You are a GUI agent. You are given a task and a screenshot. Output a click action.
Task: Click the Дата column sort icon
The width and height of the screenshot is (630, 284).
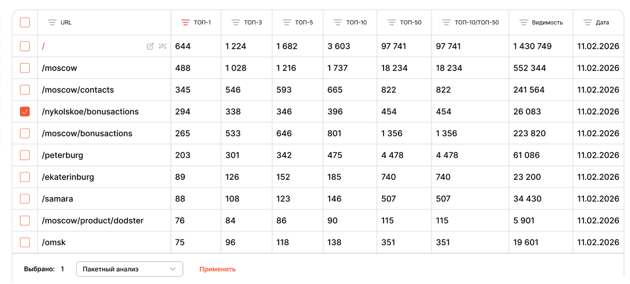click(587, 22)
